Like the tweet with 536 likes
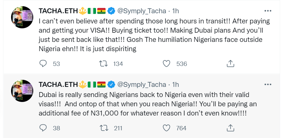Image resolution: width=285 pixels, height=138 pixels. 167,64
